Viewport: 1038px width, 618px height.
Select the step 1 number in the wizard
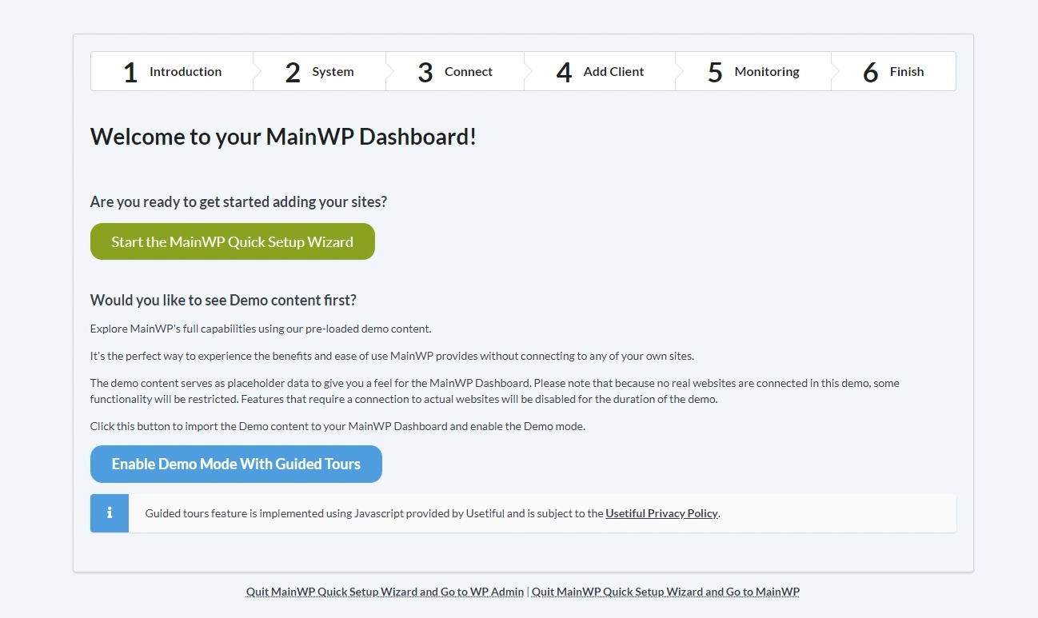(130, 72)
